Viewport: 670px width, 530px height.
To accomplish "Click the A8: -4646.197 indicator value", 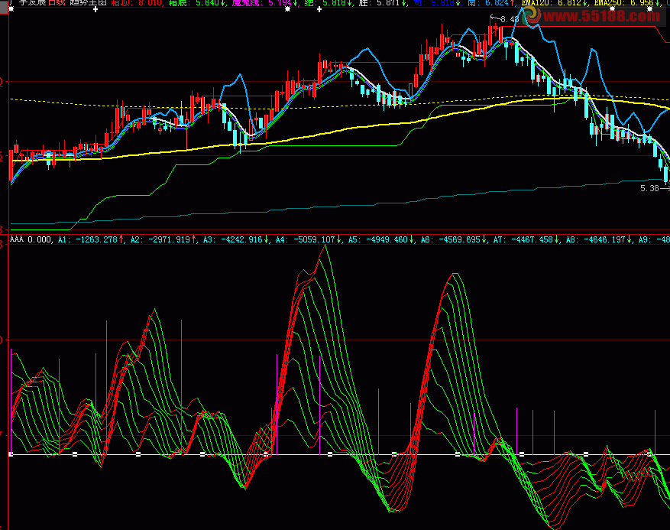I will pos(599,239).
